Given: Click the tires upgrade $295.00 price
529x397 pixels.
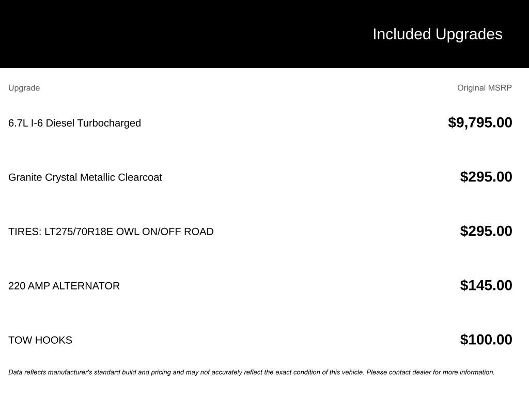Looking at the screenshot, I should (x=486, y=231).
